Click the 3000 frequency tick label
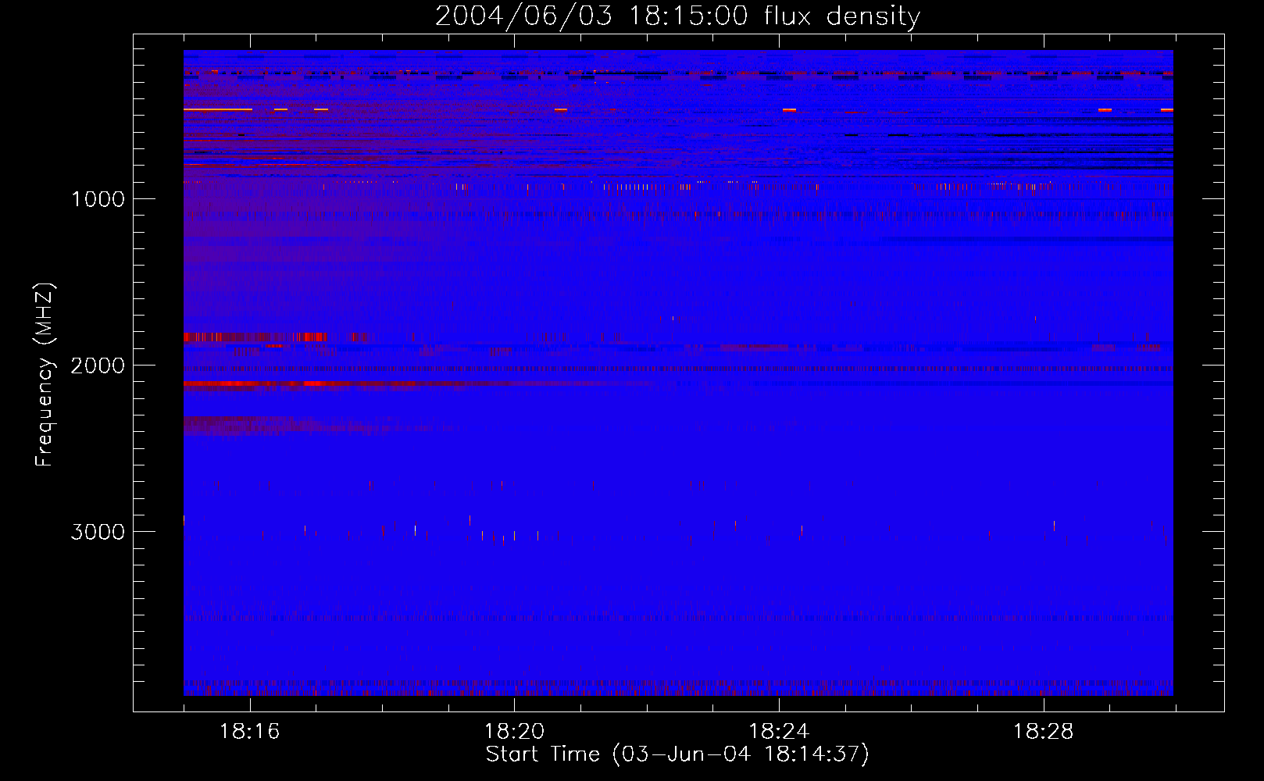 (98, 532)
